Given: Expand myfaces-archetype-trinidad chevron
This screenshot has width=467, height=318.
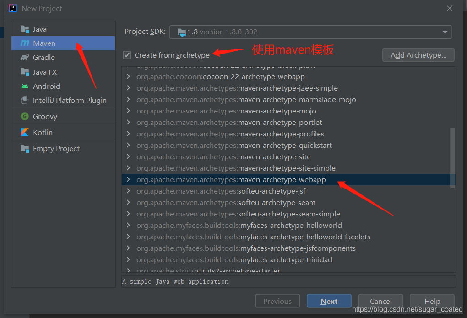Looking at the screenshot, I should click(x=128, y=259).
